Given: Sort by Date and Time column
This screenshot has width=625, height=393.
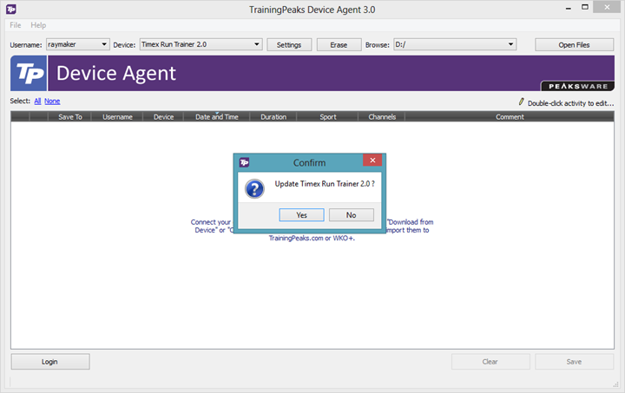Looking at the screenshot, I should coord(216,116).
